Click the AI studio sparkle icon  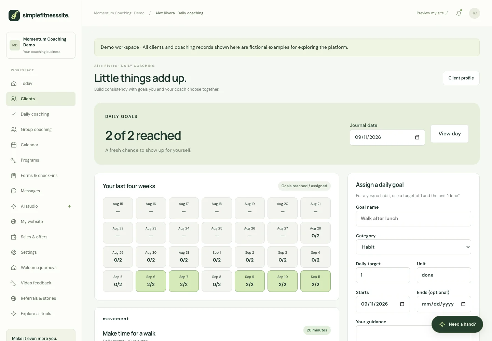point(14,206)
